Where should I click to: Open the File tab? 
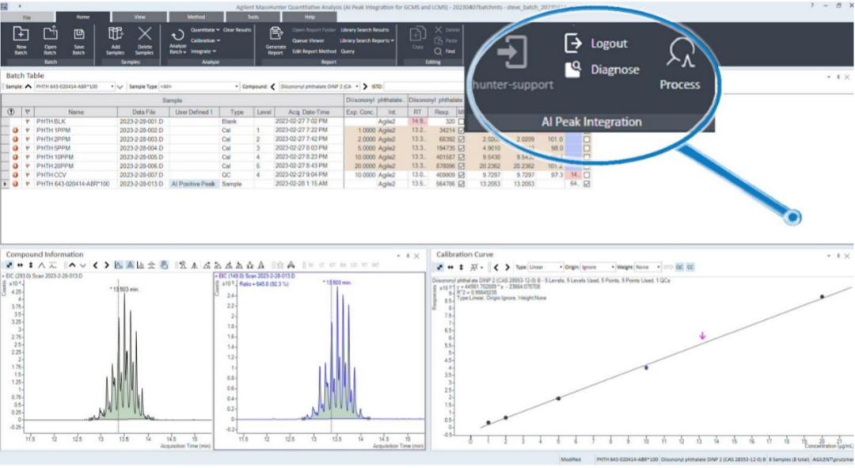(x=27, y=17)
